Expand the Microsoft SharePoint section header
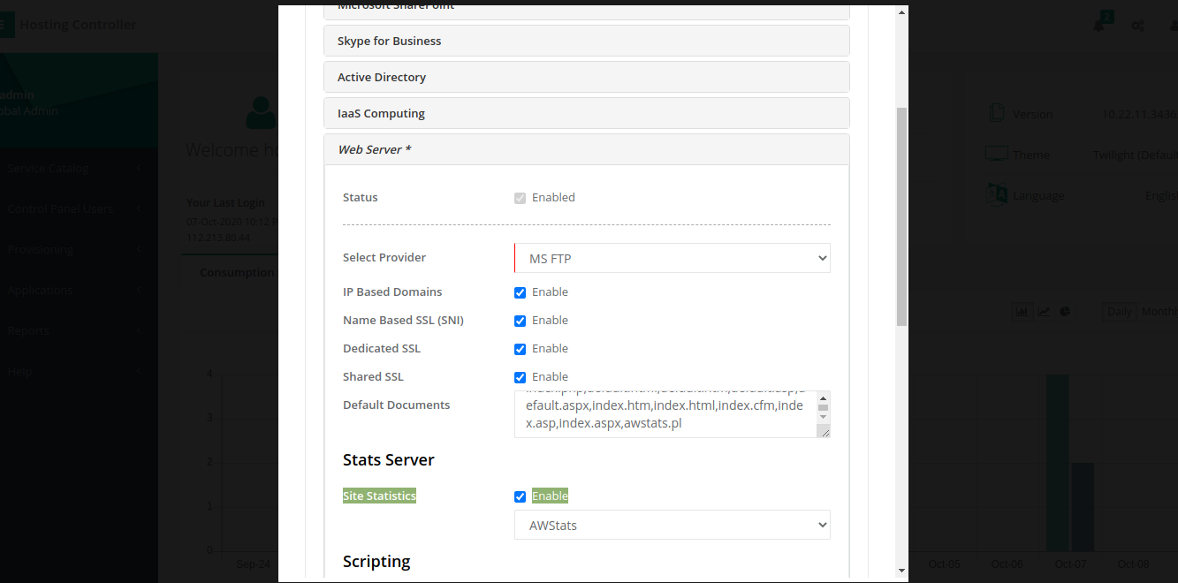The height and width of the screenshot is (583, 1178). [x=587, y=11]
